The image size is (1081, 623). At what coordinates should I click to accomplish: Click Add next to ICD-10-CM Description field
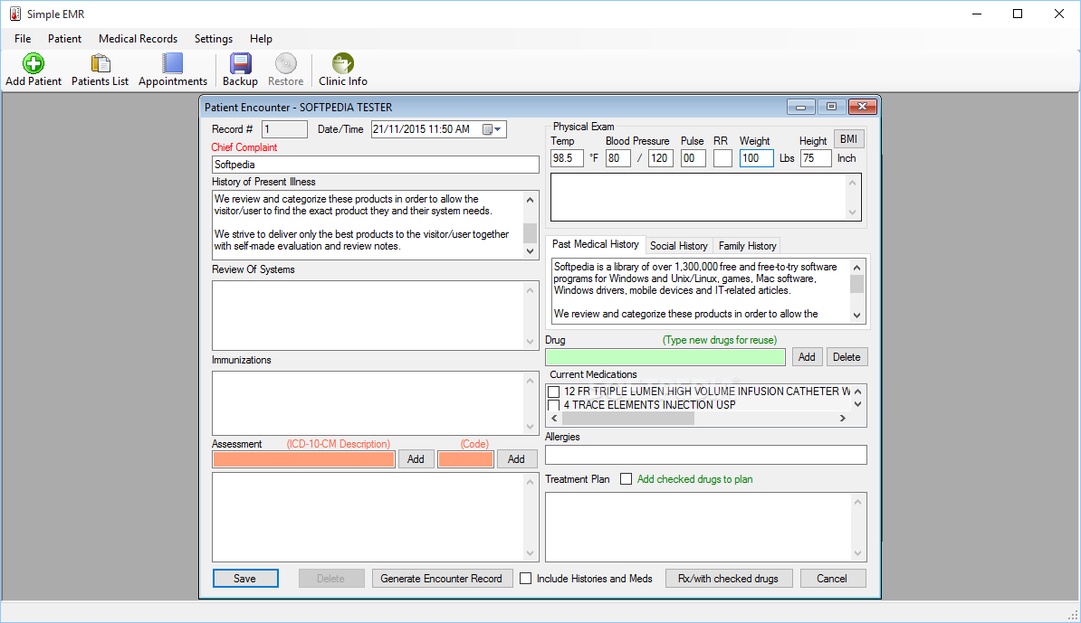coord(416,459)
